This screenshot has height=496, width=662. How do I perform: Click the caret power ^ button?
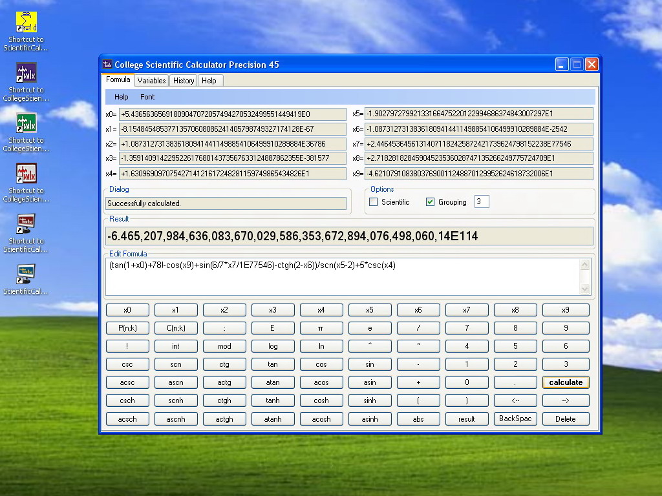pos(370,346)
